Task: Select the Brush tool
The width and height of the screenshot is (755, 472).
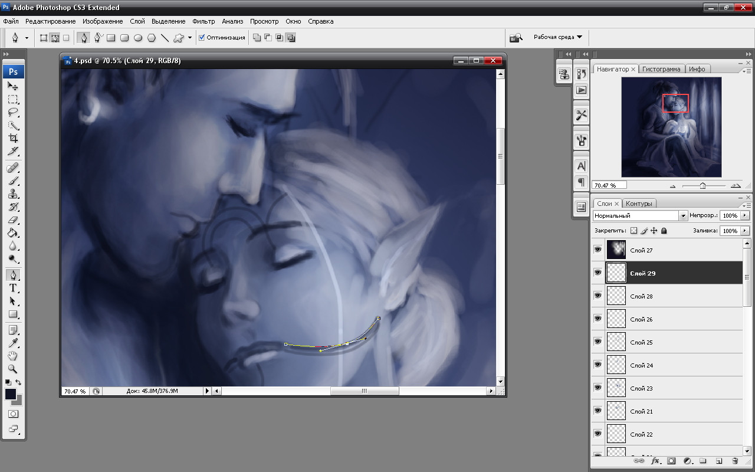Action: [13, 181]
